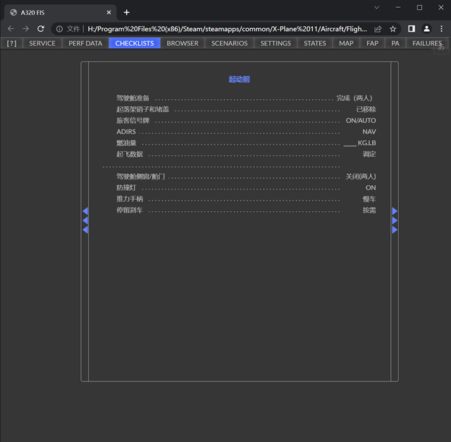Go back with the browser back arrow
The image size is (451, 442).
click(x=11, y=29)
